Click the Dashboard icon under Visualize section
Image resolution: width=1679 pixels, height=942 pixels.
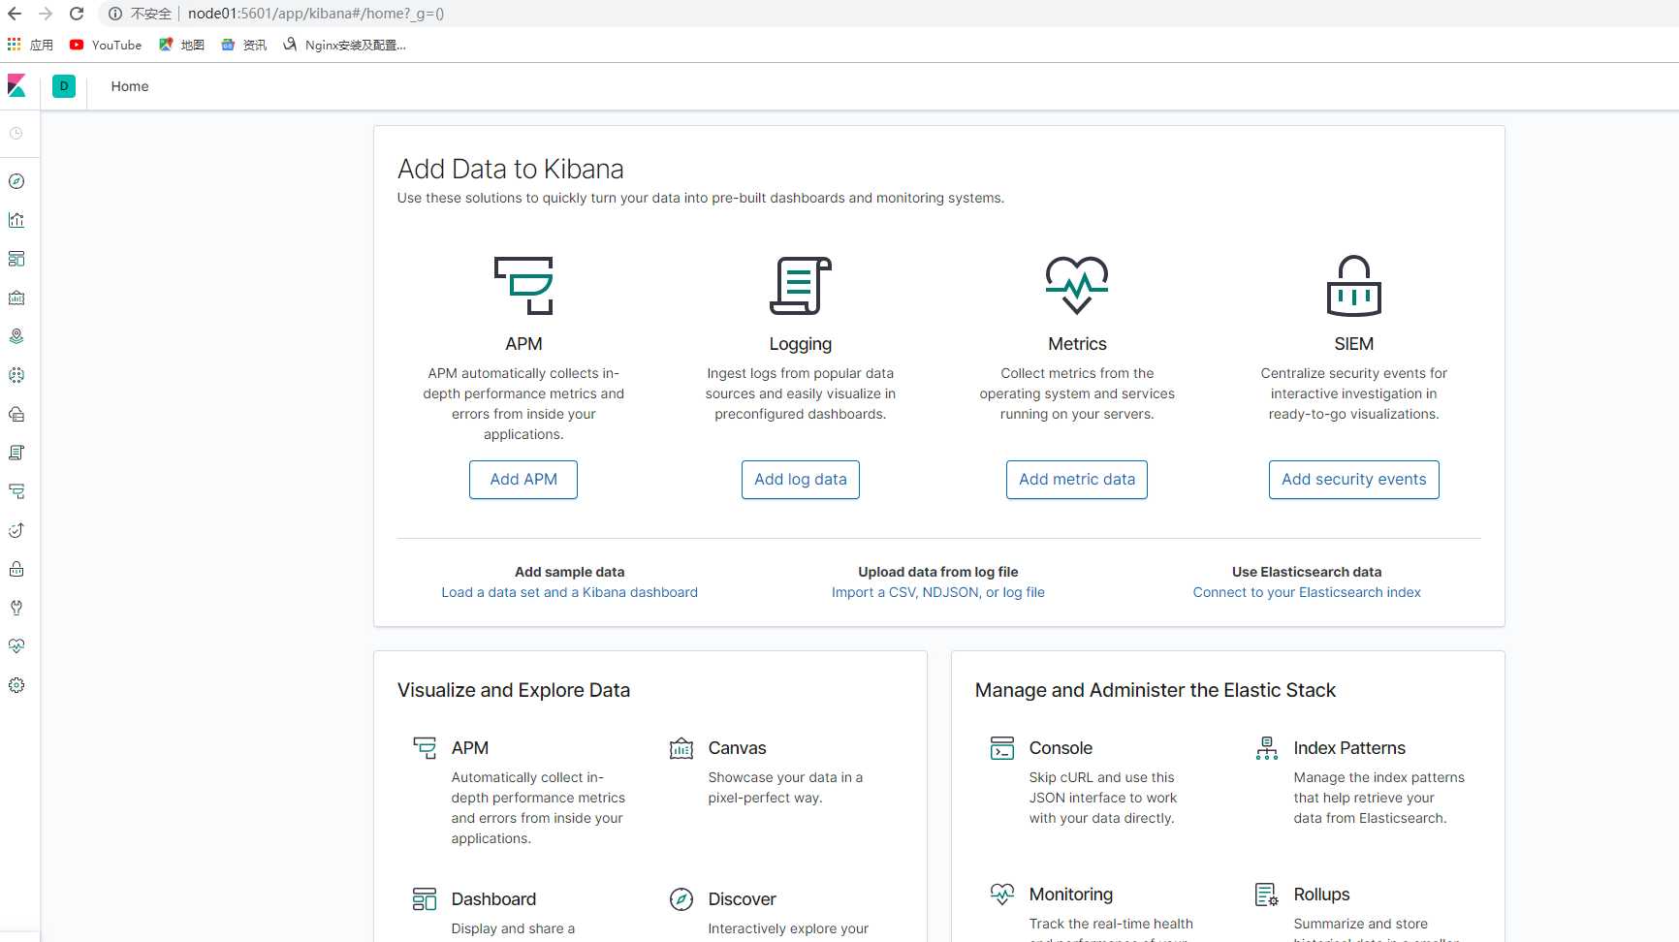coord(425,899)
